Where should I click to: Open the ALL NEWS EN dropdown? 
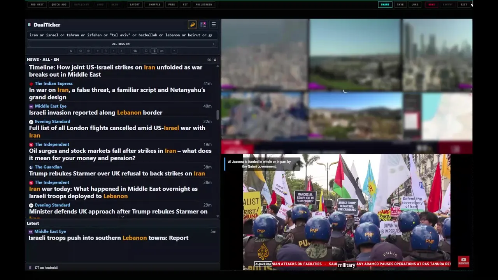click(x=122, y=44)
